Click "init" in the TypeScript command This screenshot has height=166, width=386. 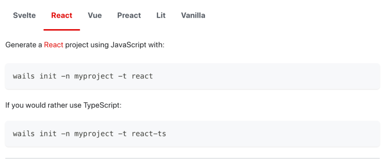(x=48, y=134)
